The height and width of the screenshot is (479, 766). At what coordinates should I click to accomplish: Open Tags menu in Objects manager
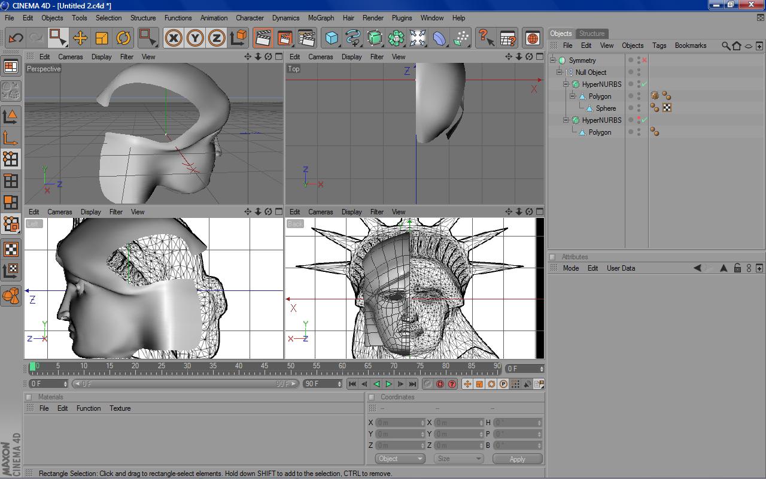[x=659, y=46]
